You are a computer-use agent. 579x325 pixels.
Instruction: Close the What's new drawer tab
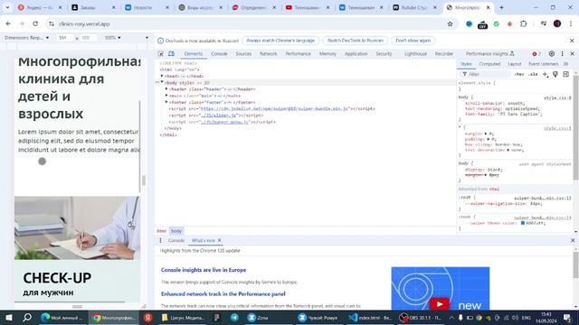coord(219,241)
